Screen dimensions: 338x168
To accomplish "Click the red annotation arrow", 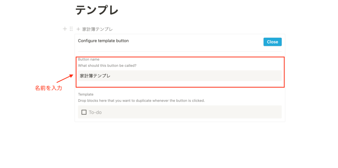I will click(65, 79).
